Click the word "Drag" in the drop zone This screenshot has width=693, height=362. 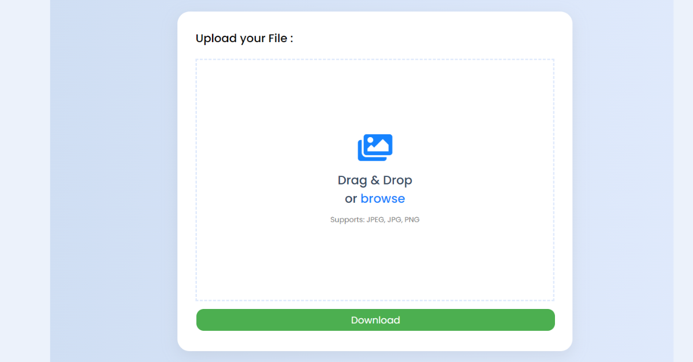[x=352, y=180]
